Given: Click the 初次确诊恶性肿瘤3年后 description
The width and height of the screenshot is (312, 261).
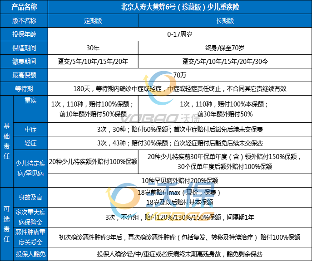Looking at the screenshot, I should (180, 237).
